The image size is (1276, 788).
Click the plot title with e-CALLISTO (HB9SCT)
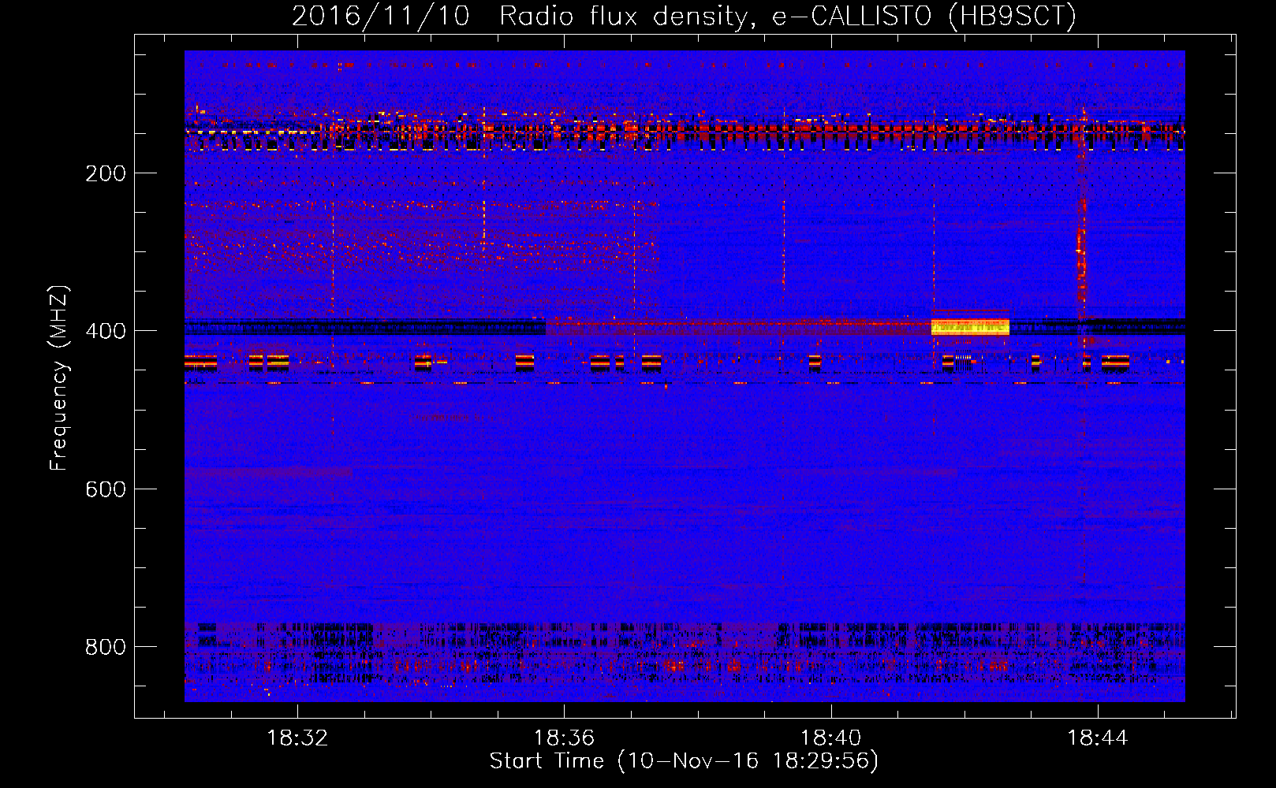684,16
